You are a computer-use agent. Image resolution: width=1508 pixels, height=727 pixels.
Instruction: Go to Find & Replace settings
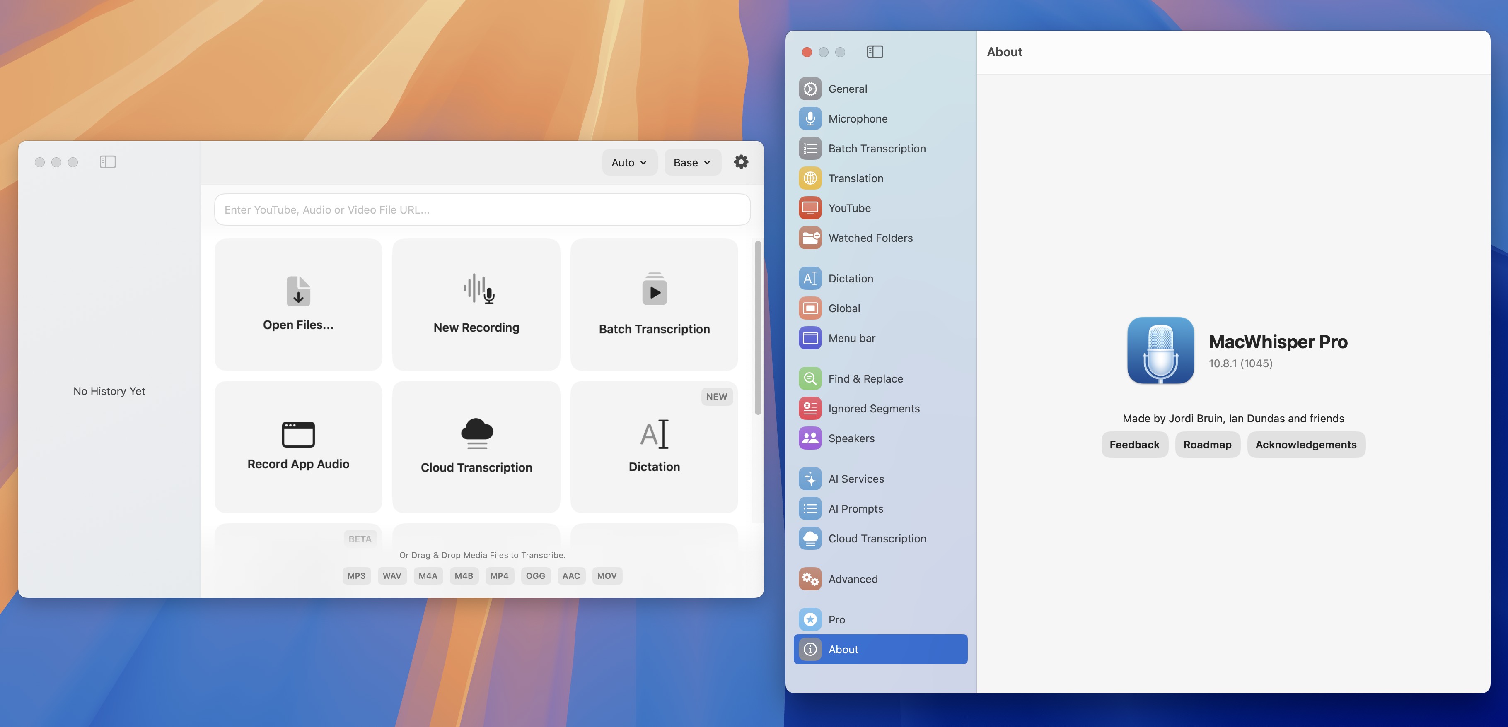(x=880, y=378)
